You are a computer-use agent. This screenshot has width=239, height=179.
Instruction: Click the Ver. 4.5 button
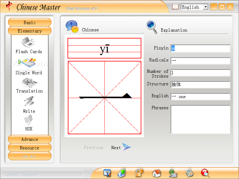coord(30,156)
